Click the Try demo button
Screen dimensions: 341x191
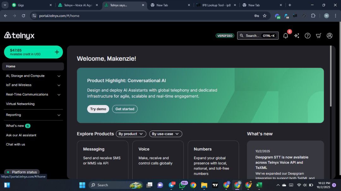(98, 109)
